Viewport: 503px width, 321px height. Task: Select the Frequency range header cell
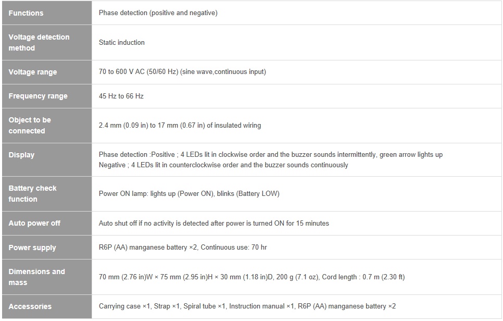pyautogui.click(x=47, y=96)
